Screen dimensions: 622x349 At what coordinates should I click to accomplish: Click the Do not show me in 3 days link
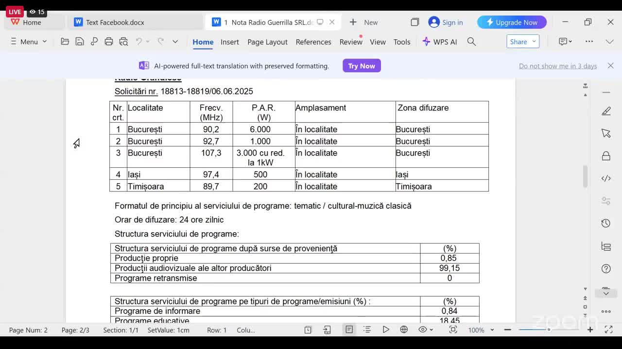(x=558, y=66)
